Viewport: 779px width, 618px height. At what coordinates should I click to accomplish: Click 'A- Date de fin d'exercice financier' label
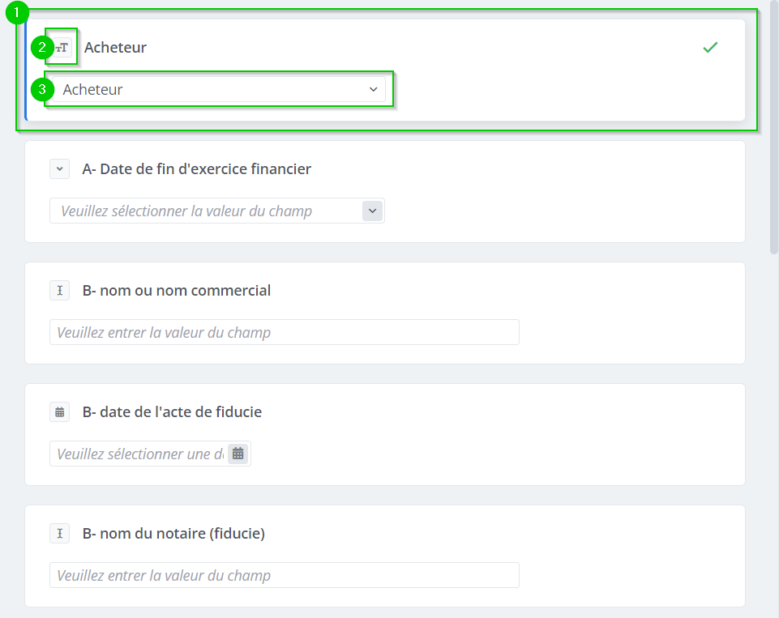coord(196,169)
